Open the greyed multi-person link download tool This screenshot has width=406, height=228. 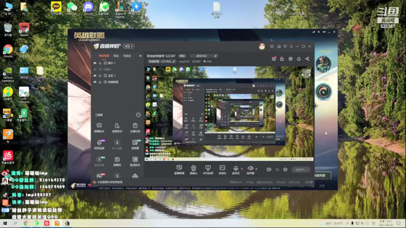tap(117, 144)
